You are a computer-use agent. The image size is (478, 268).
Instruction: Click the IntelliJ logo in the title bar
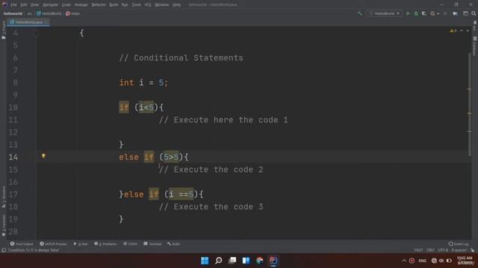pos(4,4)
